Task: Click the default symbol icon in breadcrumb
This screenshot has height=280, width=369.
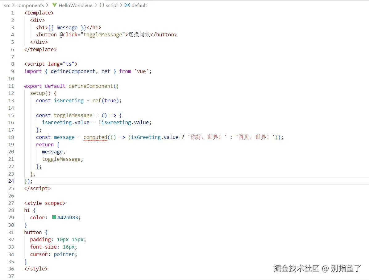Action: [x=127, y=5]
